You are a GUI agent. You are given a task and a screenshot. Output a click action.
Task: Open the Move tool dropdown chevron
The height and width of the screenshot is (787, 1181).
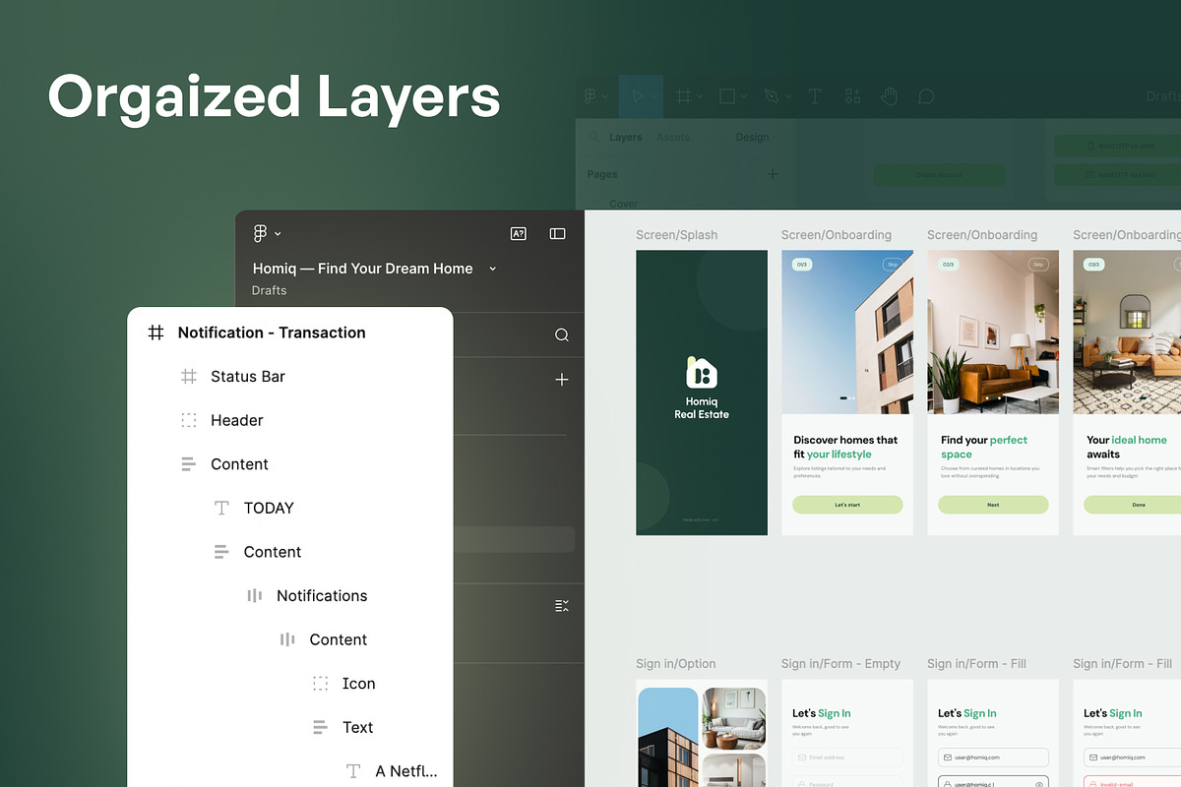pyautogui.click(x=654, y=96)
